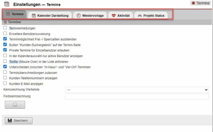Click the Projekt-Status tab icon
Screen dimensions: 213x132
pyautogui.click(x=140, y=16)
